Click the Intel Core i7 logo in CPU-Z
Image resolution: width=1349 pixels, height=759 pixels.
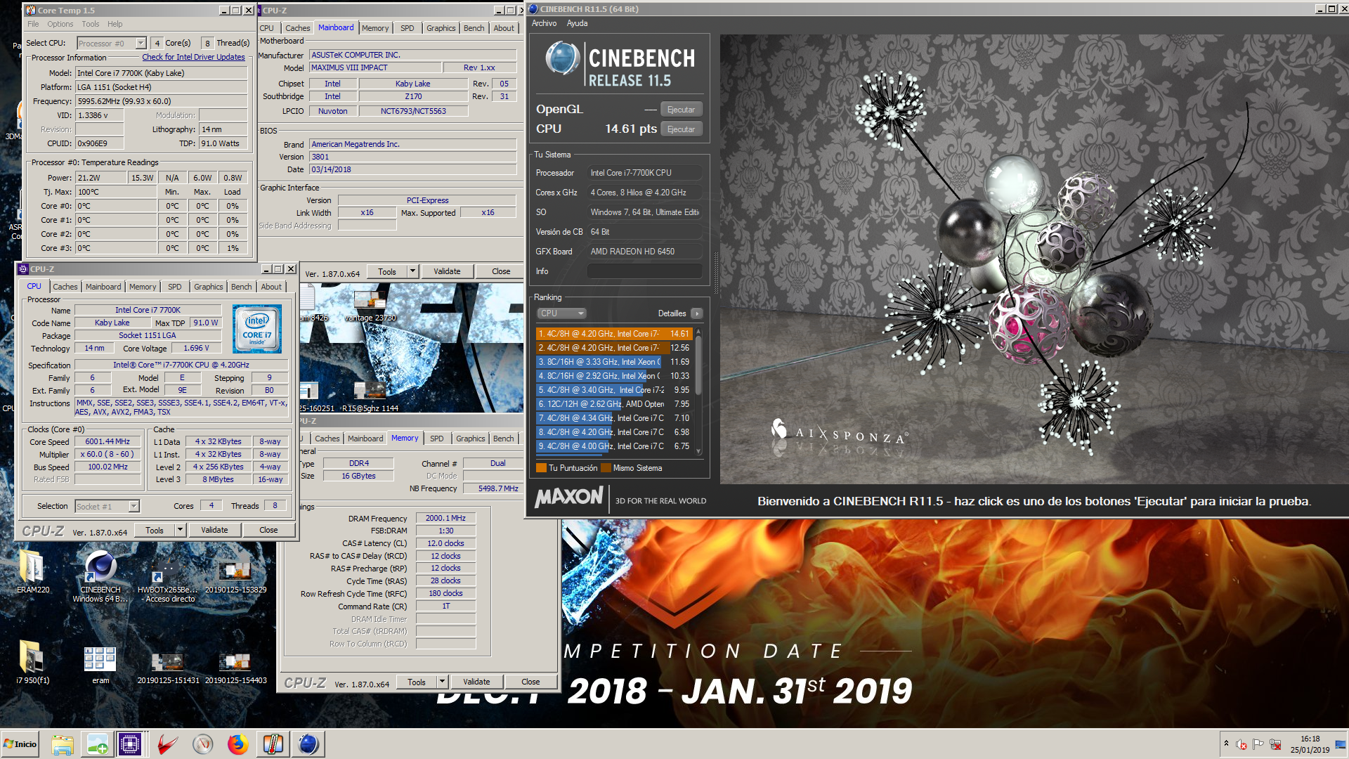click(x=257, y=328)
